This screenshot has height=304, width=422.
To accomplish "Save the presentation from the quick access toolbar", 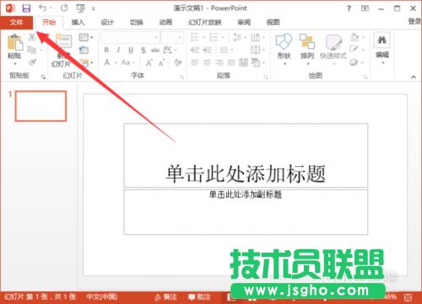I will pos(26,8).
